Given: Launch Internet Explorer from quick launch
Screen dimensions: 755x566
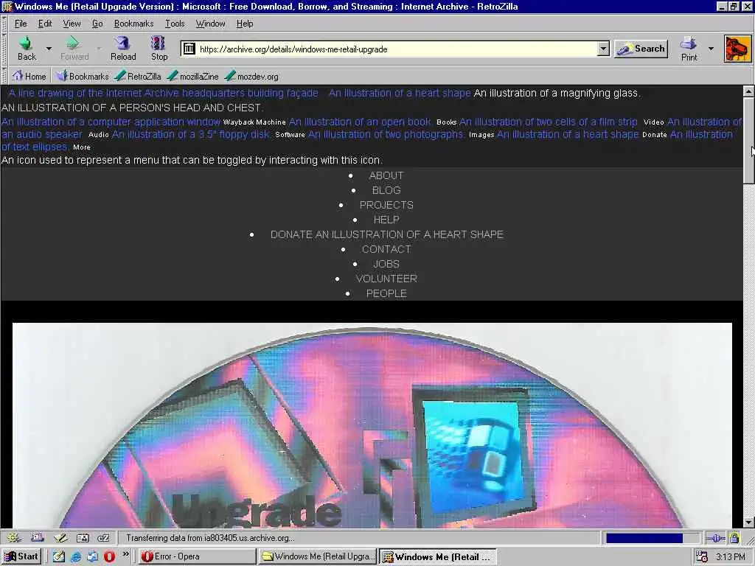Looking at the screenshot, I should tap(76, 557).
